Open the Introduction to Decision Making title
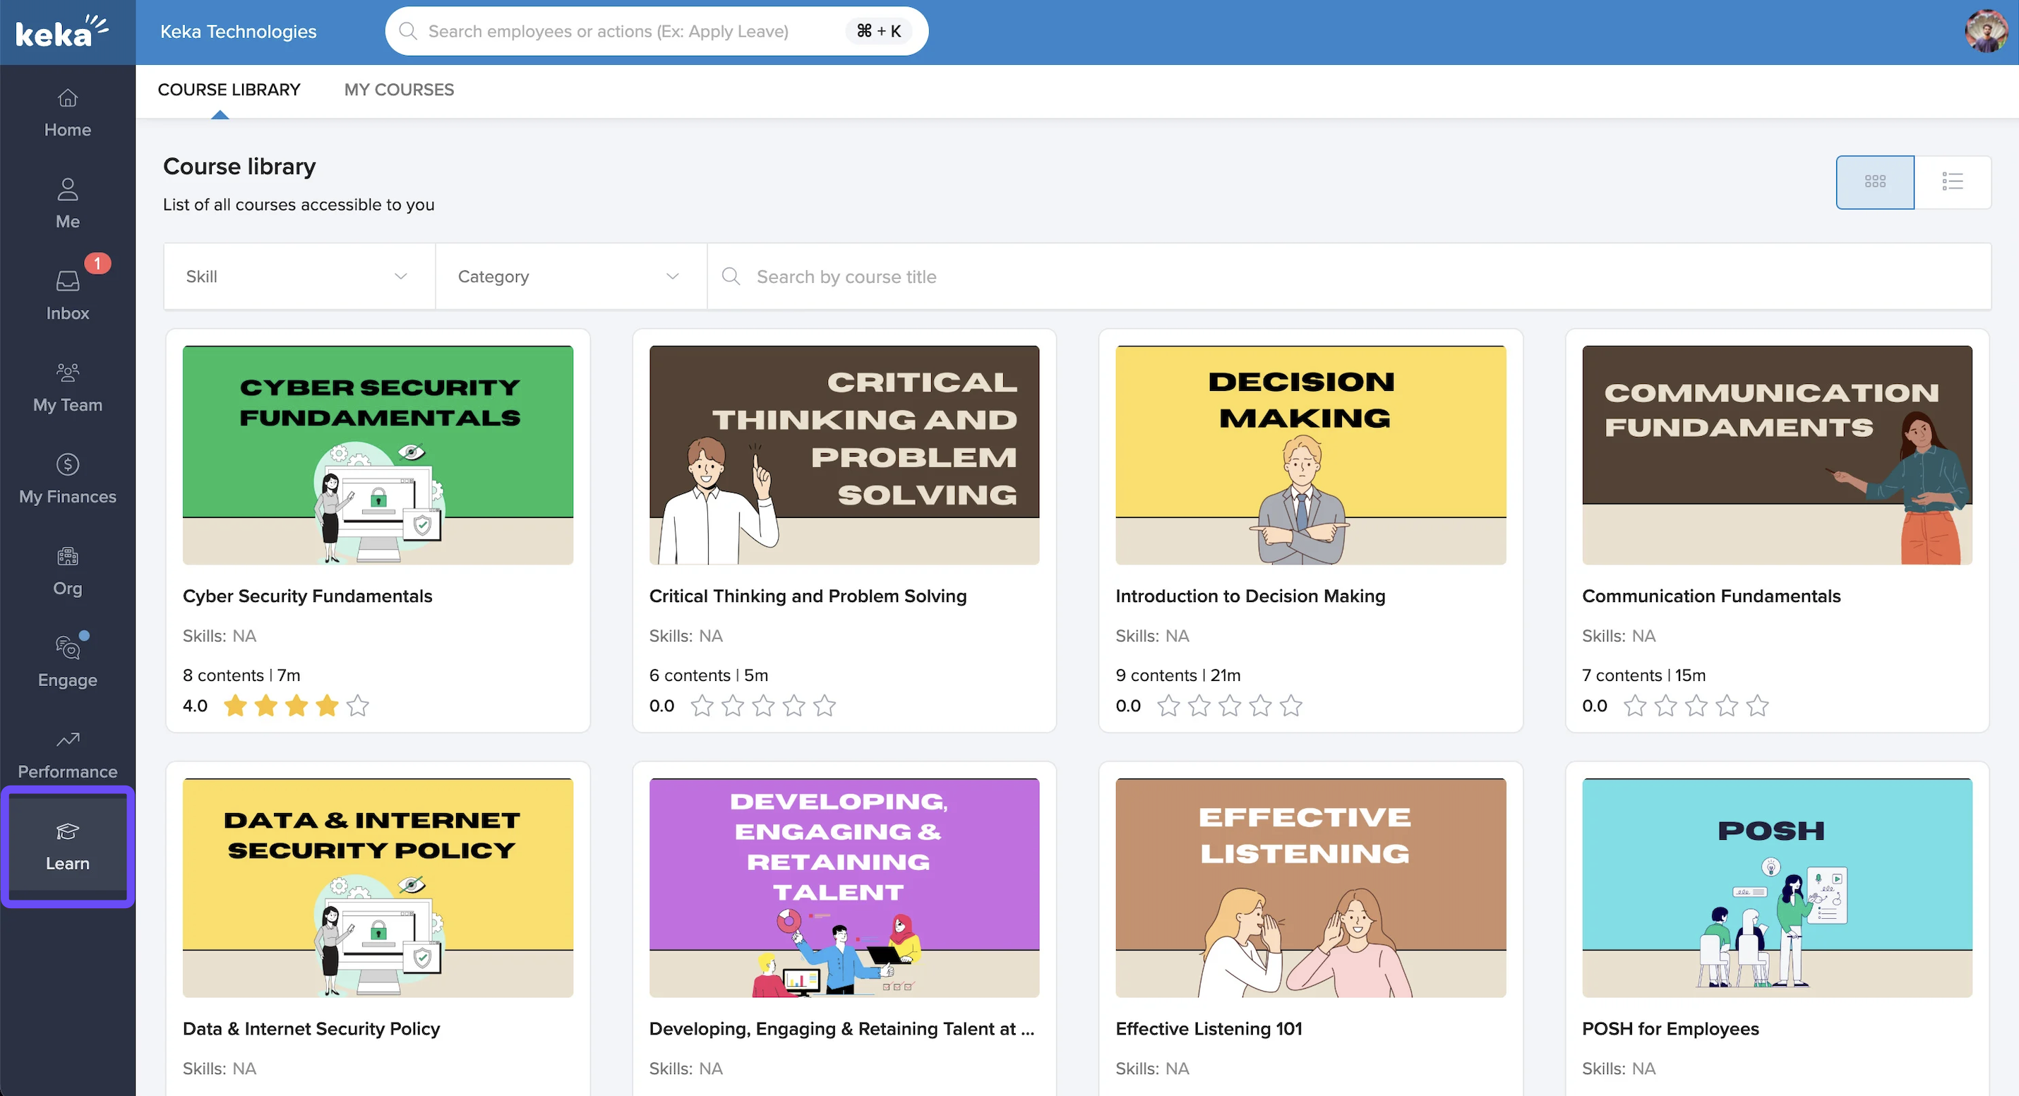Viewport: 2019px width, 1096px height. click(1250, 596)
